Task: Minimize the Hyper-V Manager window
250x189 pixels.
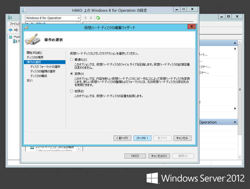Action: point(222,17)
